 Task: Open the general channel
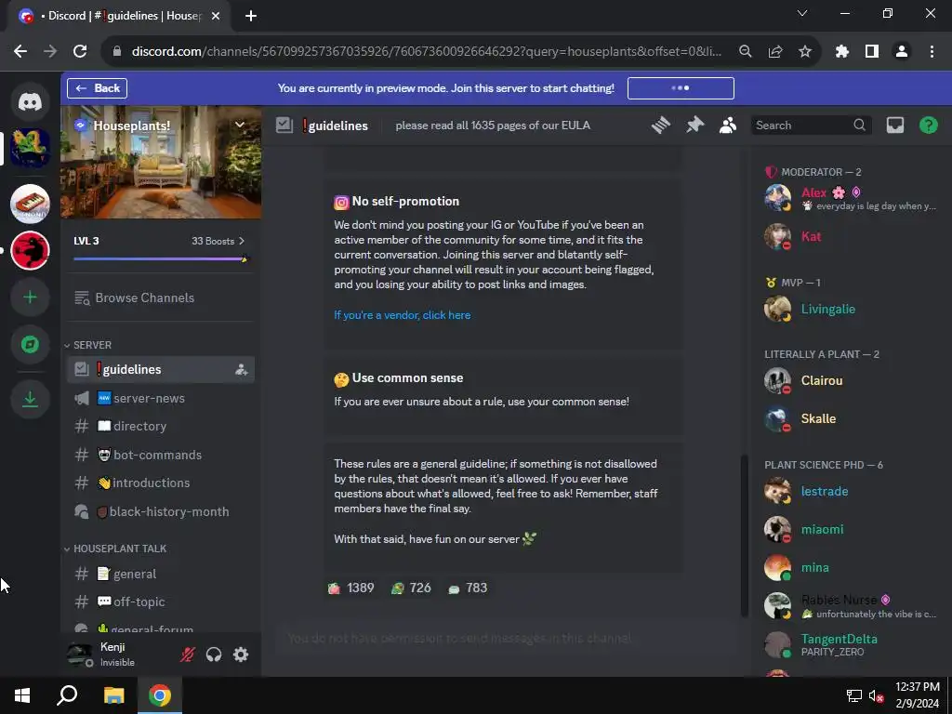[160, 574]
